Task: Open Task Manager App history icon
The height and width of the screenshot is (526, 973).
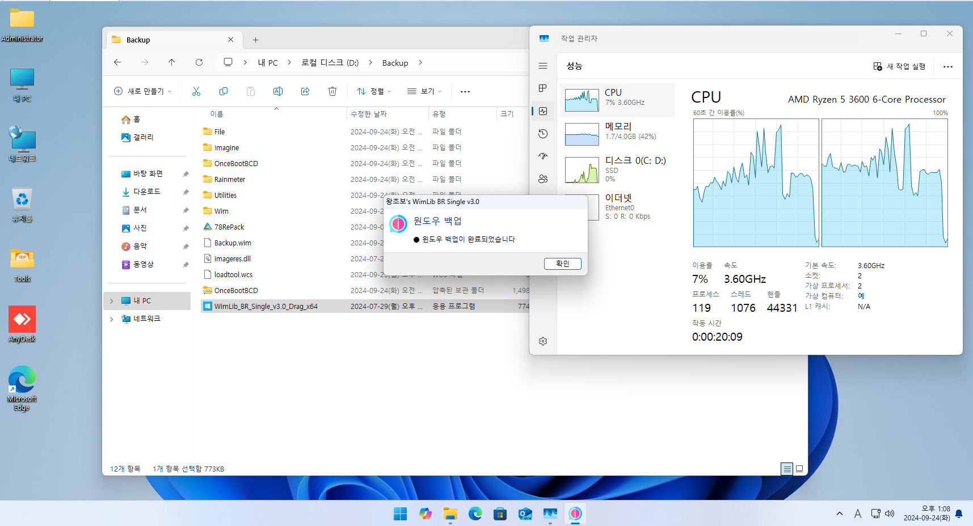Action: [x=543, y=134]
